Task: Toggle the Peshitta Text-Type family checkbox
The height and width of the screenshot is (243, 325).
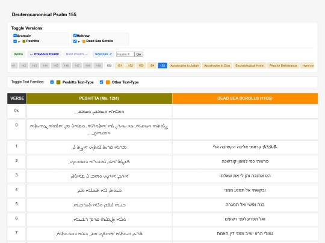Action: click(52, 82)
